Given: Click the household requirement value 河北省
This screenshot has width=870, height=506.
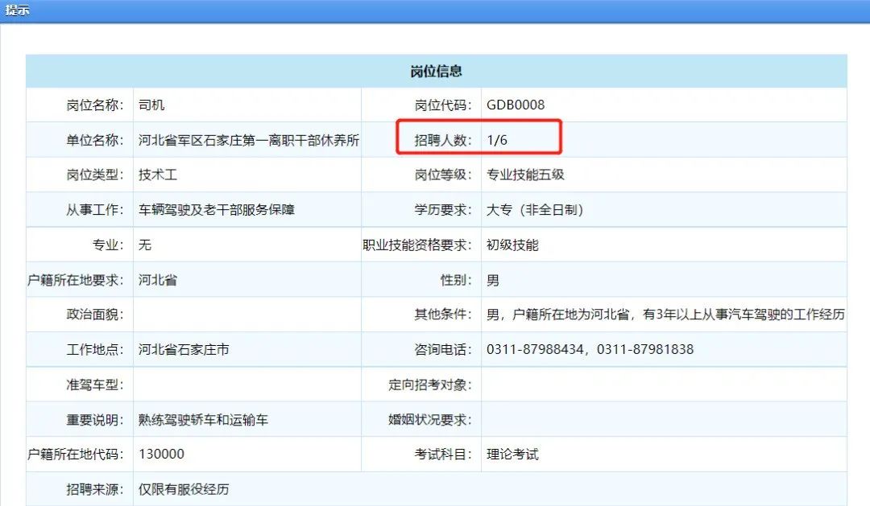Looking at the screenshot, I should [x=158, y=280].
